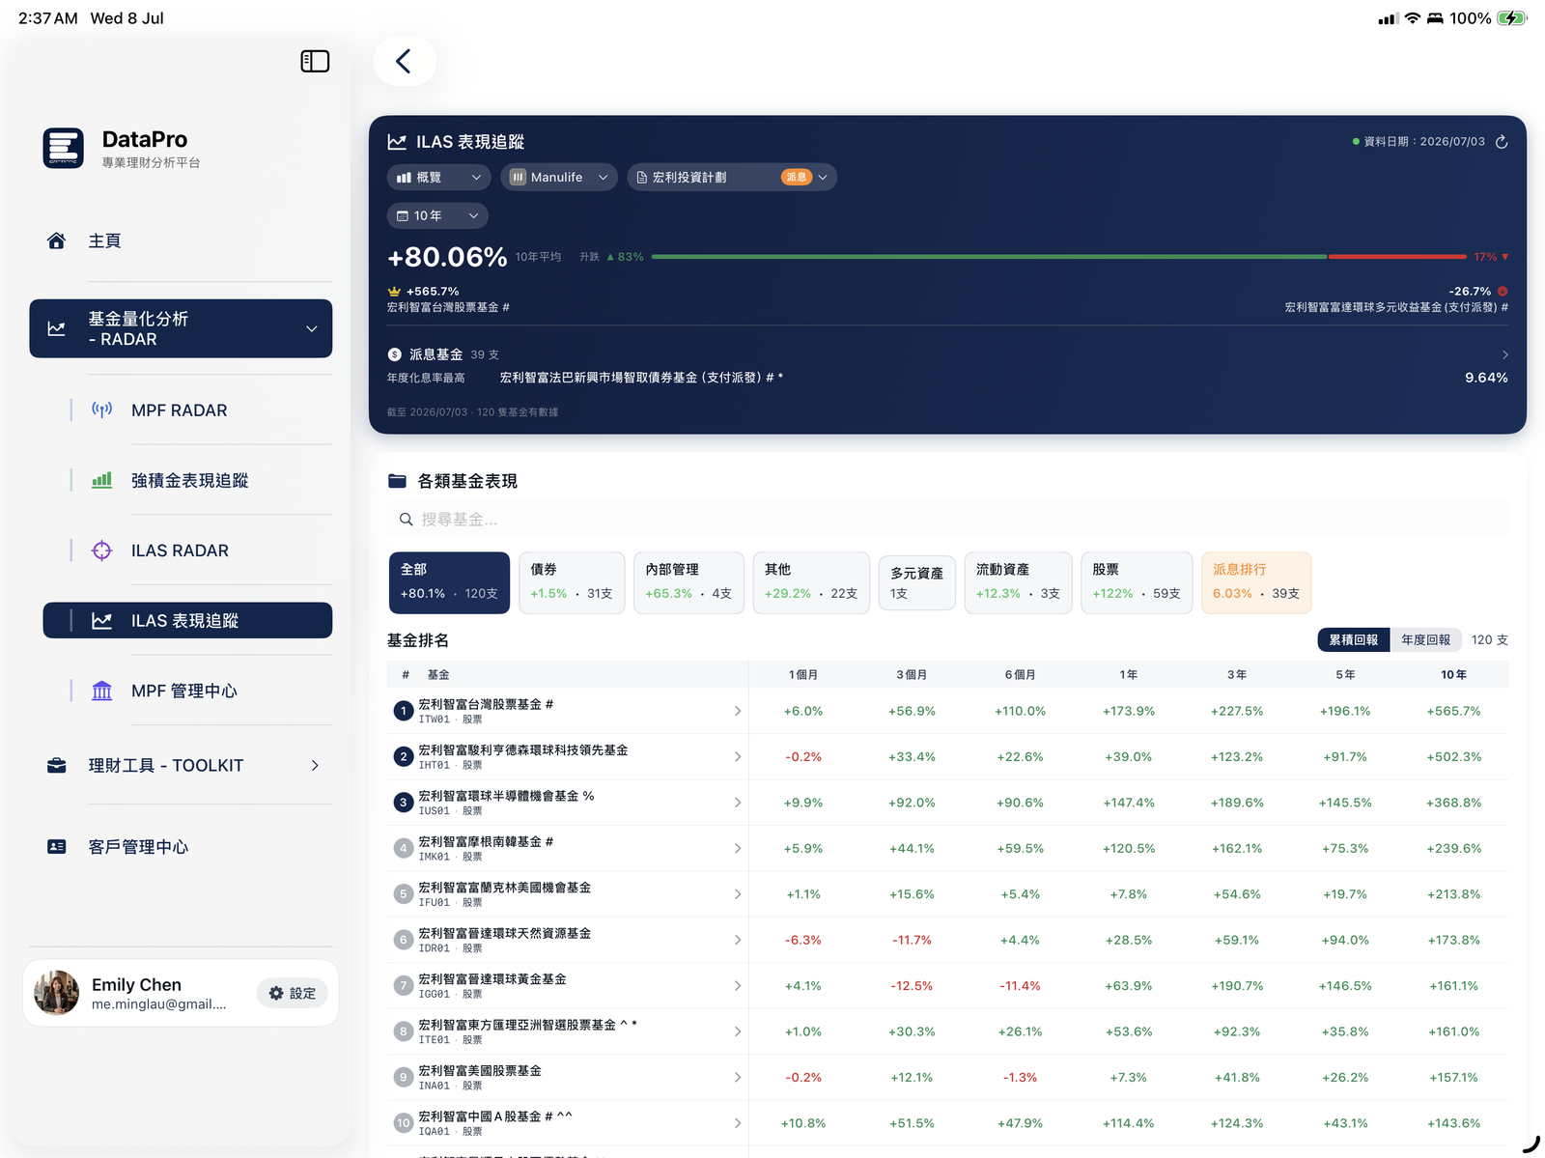Click 宏利智富富蘭克林美國機會基金 fund name
The width and height of the screenshot is (1545, 1158).
[x=504, y=888]
